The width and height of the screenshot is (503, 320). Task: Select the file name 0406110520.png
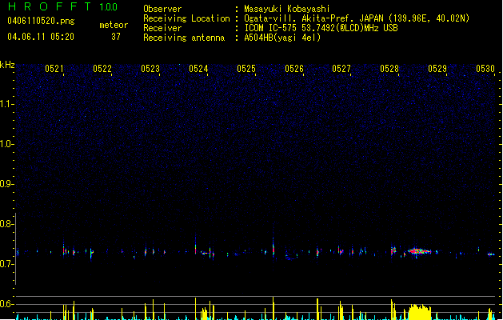(x=41, y=21)
